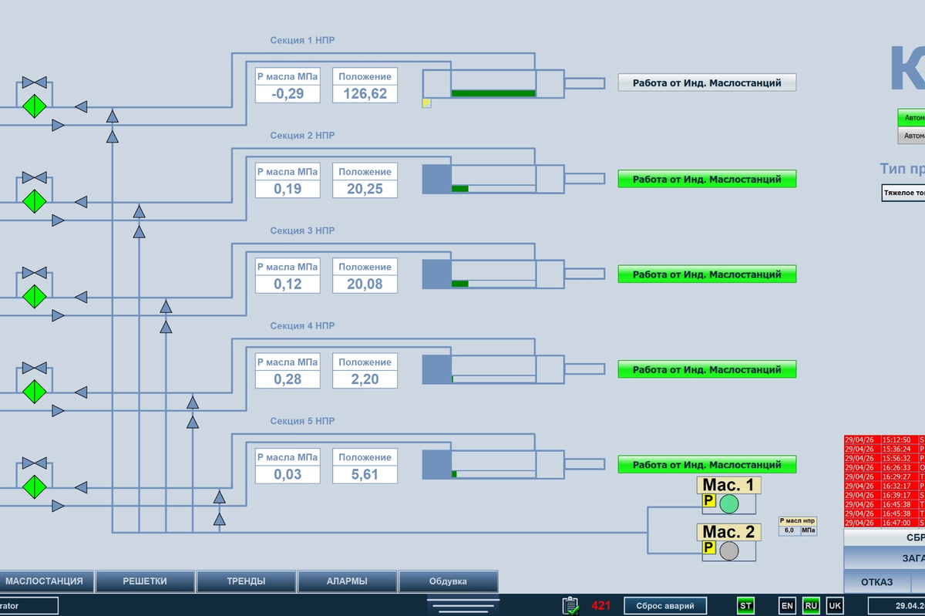The width and height of the screenshot is (925, 616).
Task: Open the МАСЛОСТАНЦИЯ tab
Action: pos(47,581)
